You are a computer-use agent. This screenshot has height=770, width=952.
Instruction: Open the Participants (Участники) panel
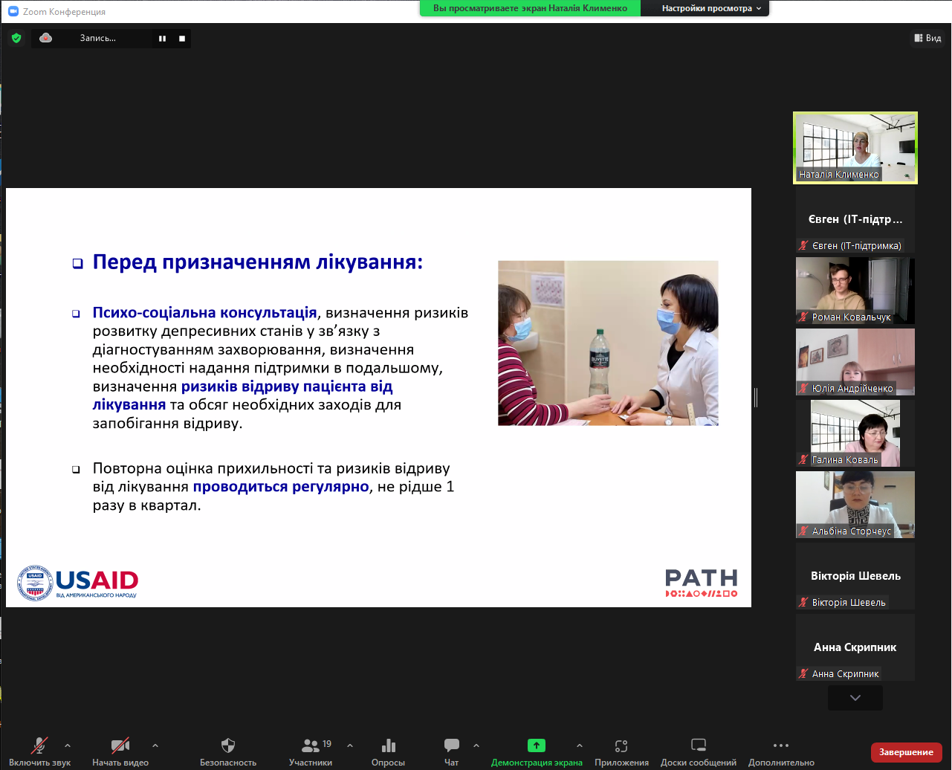311,746
